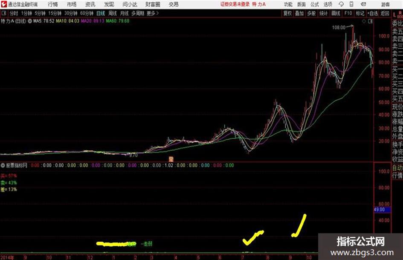Click the 9.70 low price label
The width and height of the screenshot is (403, 260).
(x=133, y=155)
